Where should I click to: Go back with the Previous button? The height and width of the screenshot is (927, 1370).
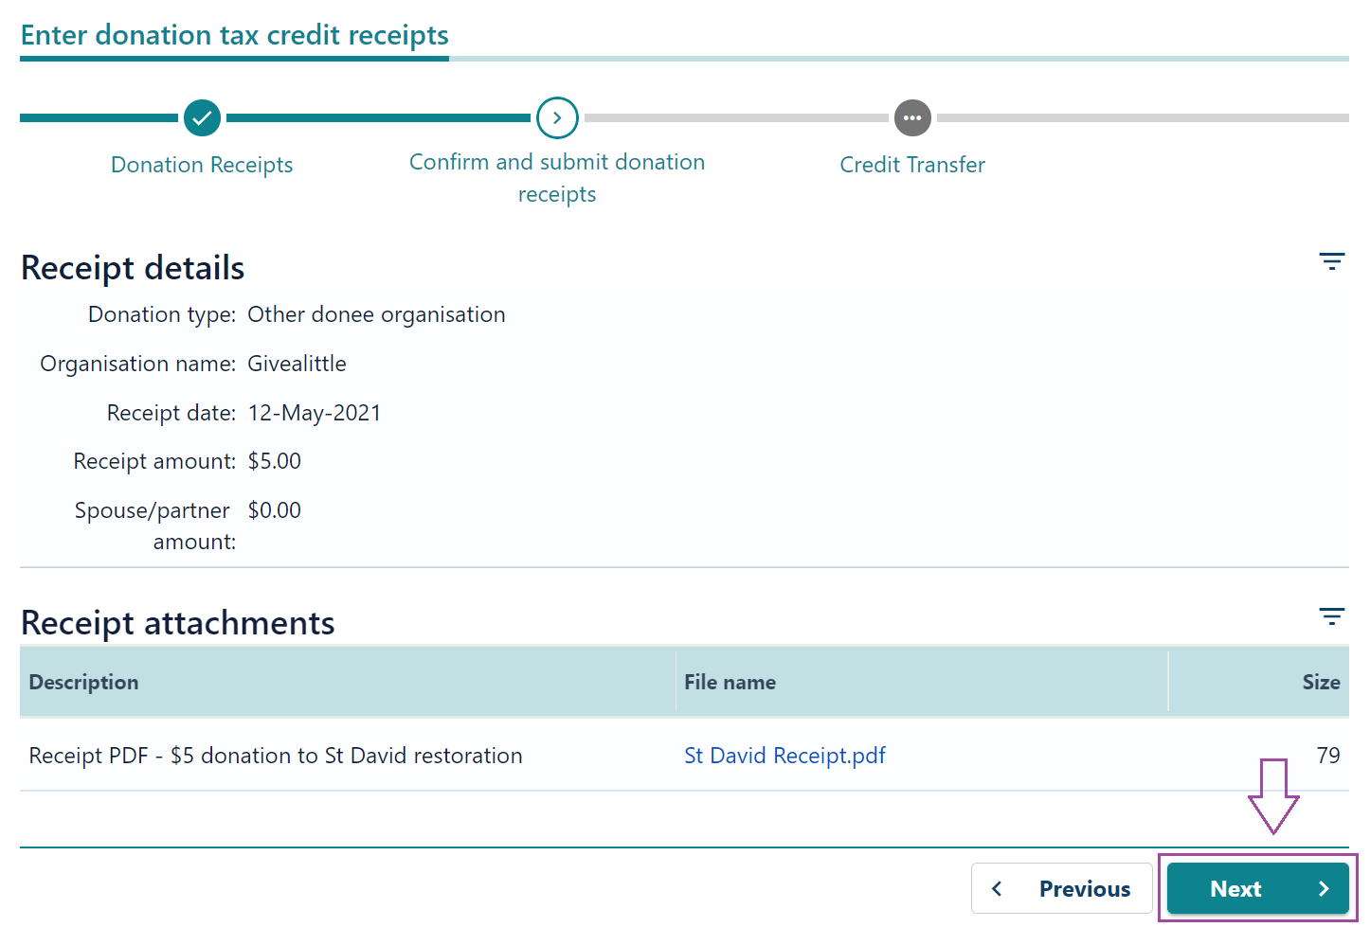pos(1061,888)
